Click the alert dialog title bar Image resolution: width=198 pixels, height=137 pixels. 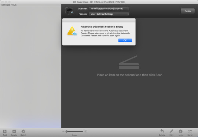[x=99, y=20]
